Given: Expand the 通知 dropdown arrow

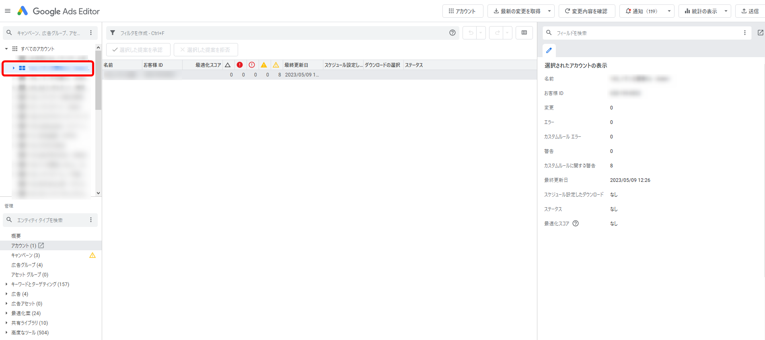Looking at the screenshot, I should (x=669, y=11).
